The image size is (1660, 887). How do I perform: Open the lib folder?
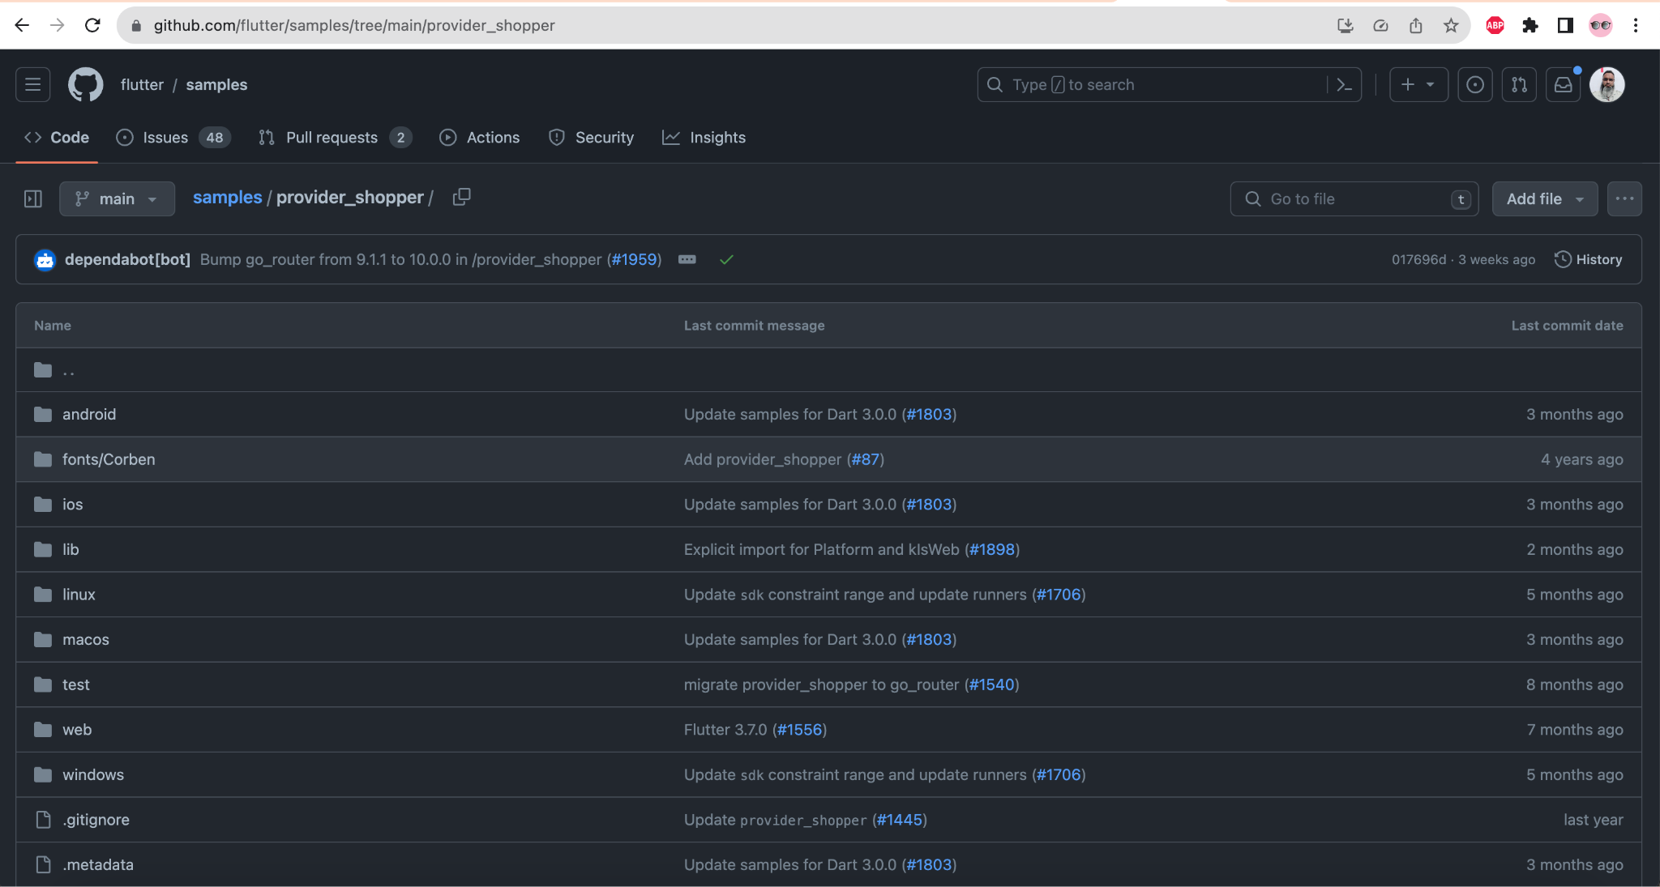(x=71, y=550)
